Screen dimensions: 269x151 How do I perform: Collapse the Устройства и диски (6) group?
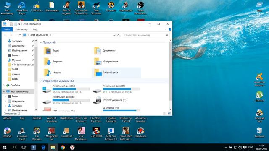point(41,81)
